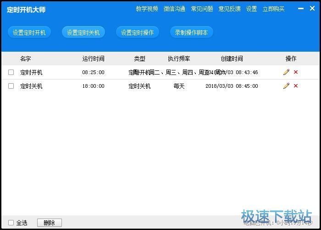This screenshot has width=321, height=230.
Task: Toggle the 全选 select-all checkbox
Action: tap(11, 223)
